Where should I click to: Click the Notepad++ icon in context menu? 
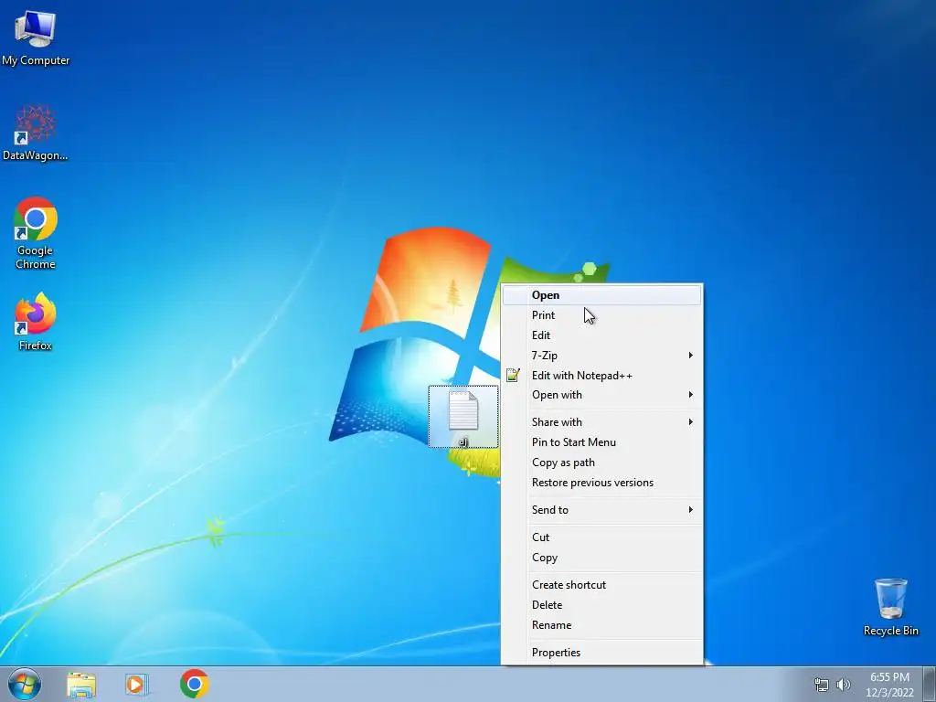pyautogui.click(x=513, y=376)
